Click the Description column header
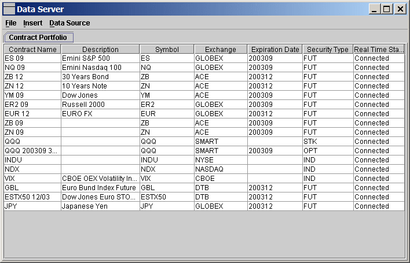The image size is (410, 263). click(100, 49)
